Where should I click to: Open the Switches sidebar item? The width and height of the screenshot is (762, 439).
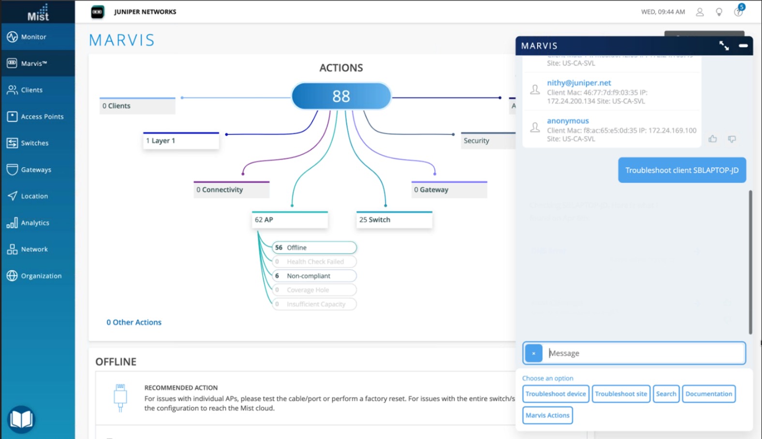coord(34,143)
